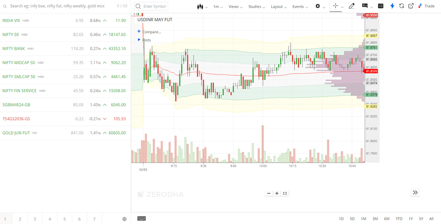Viewport: 441px width, 224px height.
Task: Click the red 81.8570 current price label
Action: 371,72
